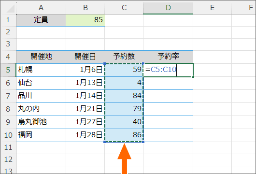
Task: Click cell with 仙台
Action: click(x=41, y=83)
